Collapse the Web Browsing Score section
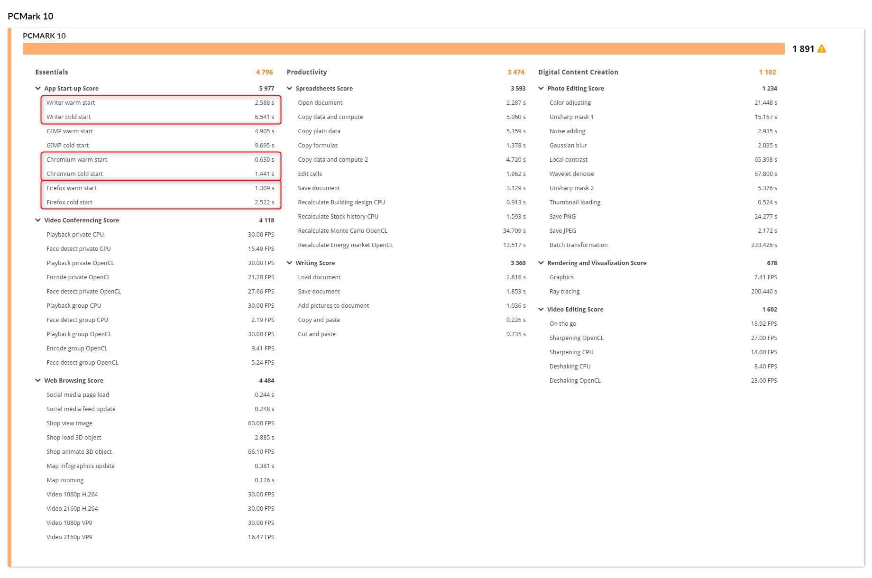This screenshot has width=872, height=578. pyautogui.click(x=38, y=380)
